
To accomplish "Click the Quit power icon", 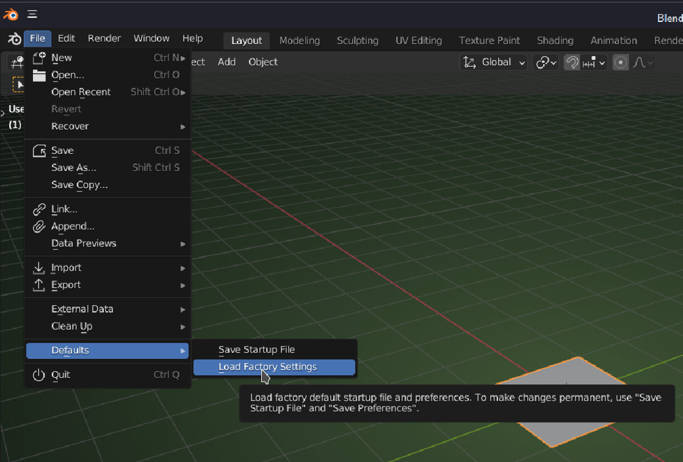I will (x=39, y=375).
